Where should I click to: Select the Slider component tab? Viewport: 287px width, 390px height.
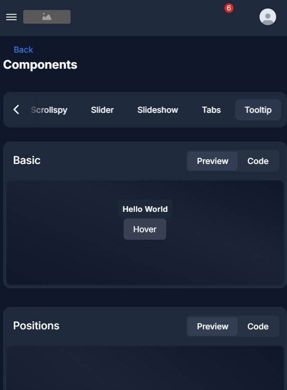pos(102,110)
